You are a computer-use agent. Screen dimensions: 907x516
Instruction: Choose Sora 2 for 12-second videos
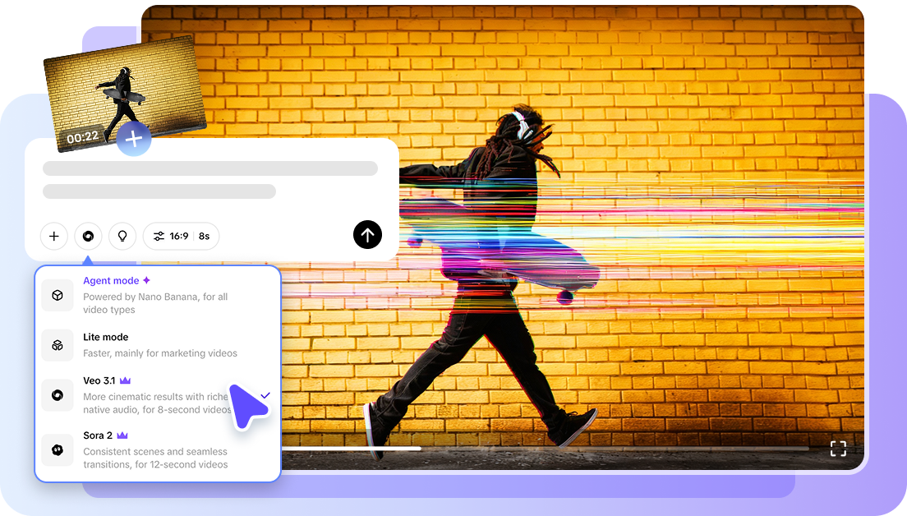click(99, 435)
